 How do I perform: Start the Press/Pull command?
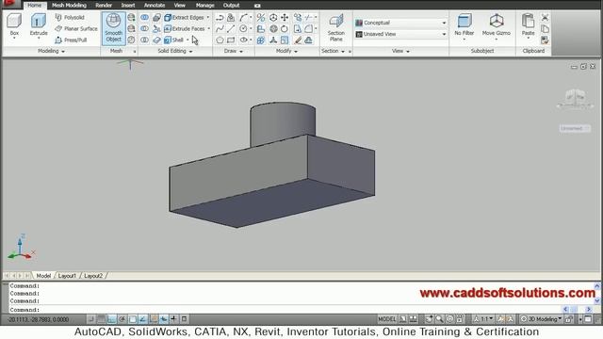tap(71, 40)
